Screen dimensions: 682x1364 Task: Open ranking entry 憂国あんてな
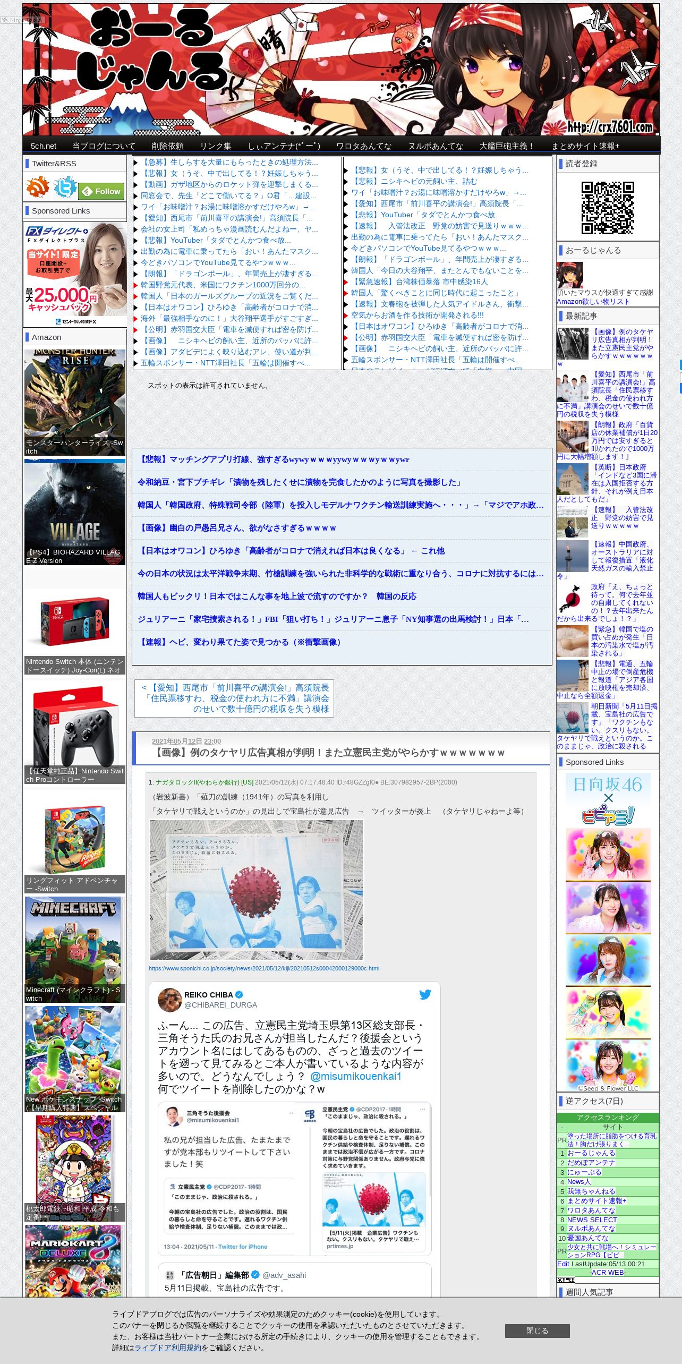[x=587, y=1238]
